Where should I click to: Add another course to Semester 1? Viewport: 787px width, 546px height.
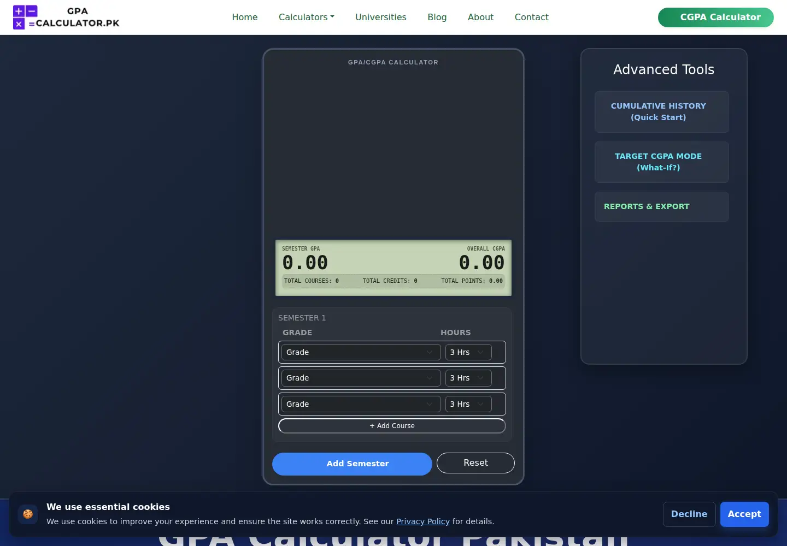click(x=392, y=426)
